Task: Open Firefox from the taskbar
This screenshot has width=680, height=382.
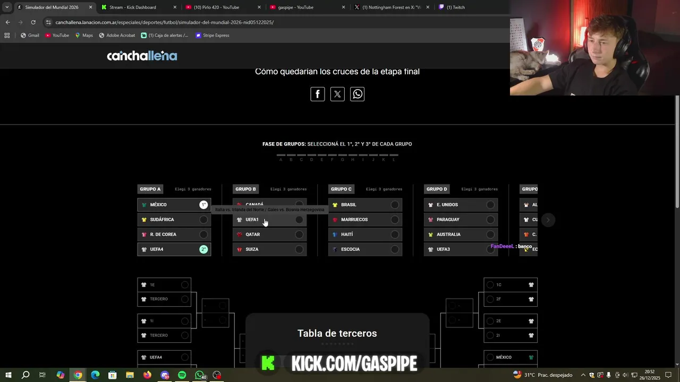Action: pyautogui.click(x=147, y=375)
